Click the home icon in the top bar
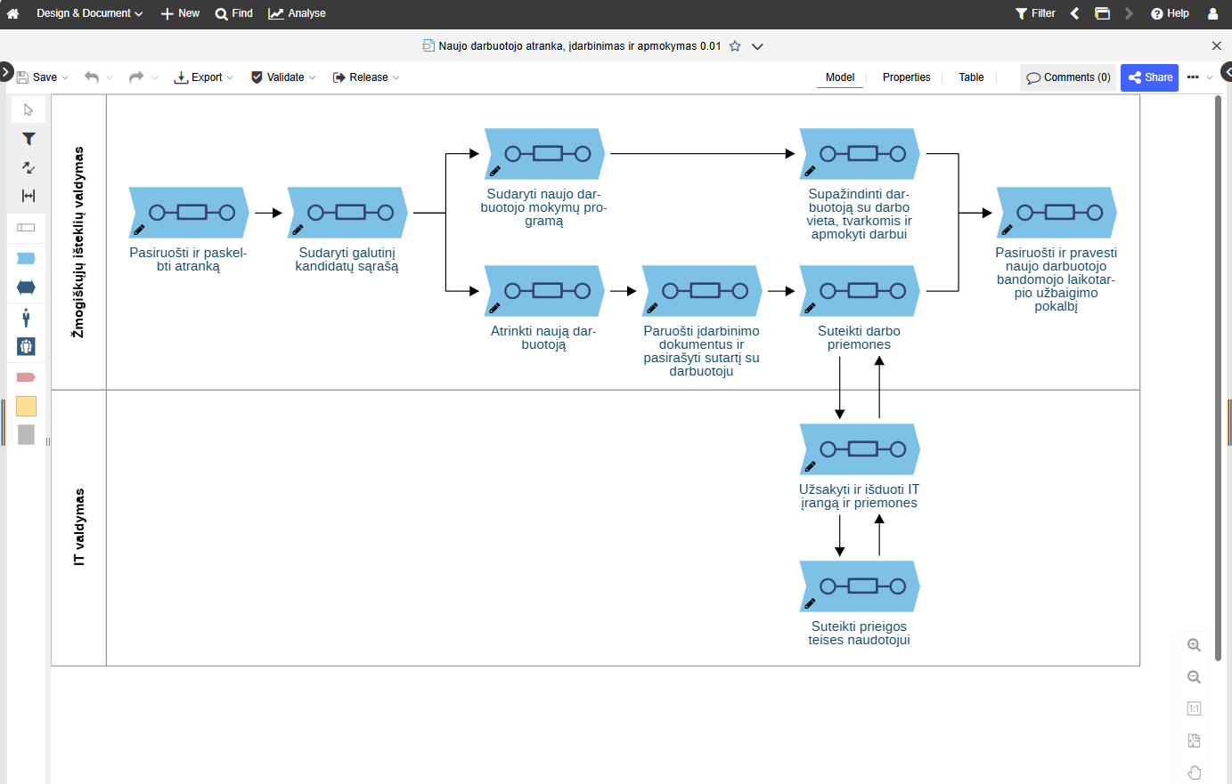The width and height of the screenshot is (1232, 784). [13, 13]
